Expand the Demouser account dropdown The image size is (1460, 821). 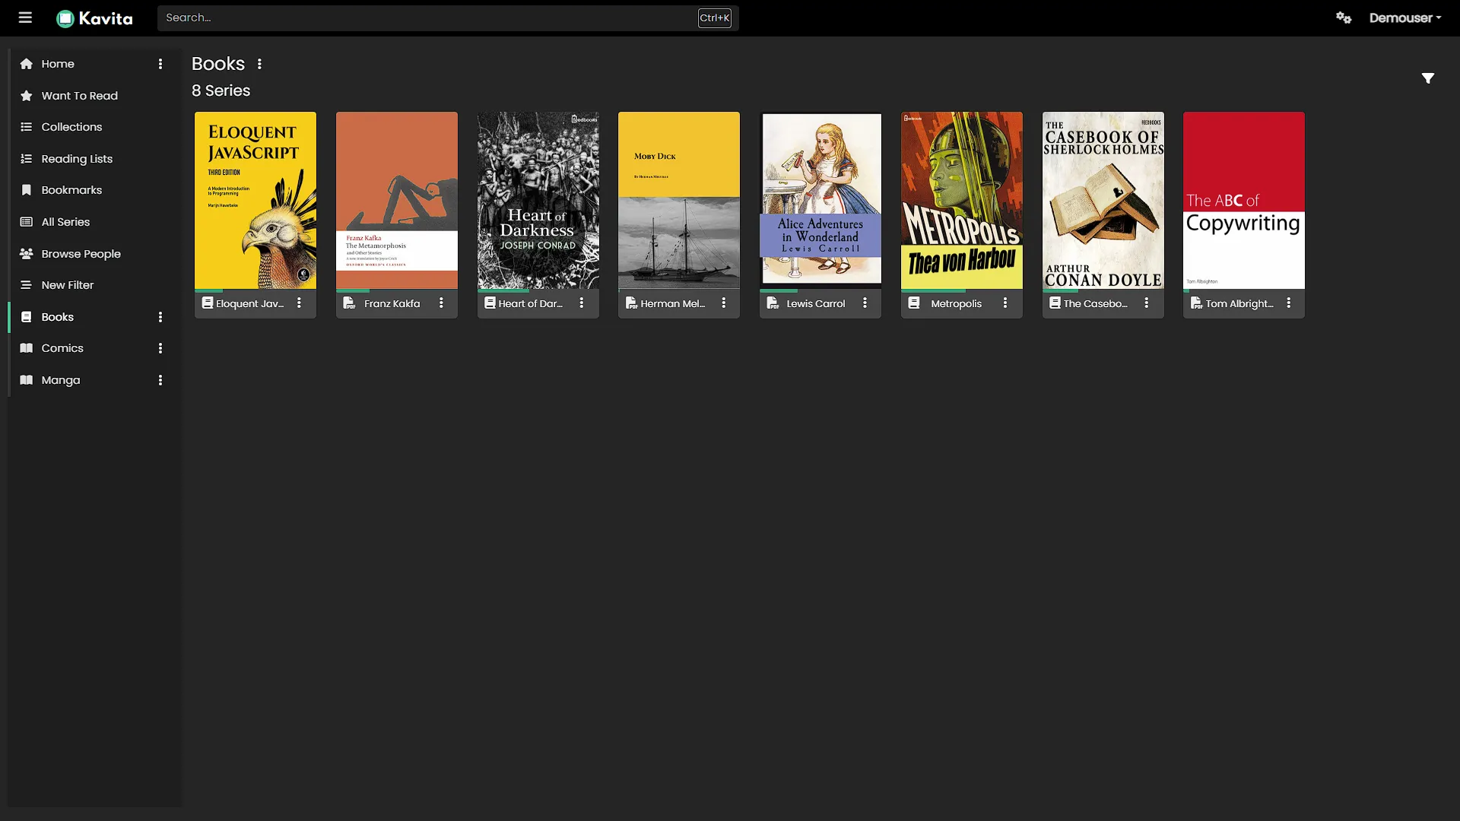pyautogui.click(x=1405, y=17)
